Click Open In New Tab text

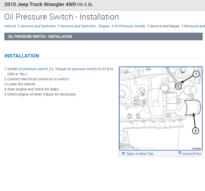[140, 154]
